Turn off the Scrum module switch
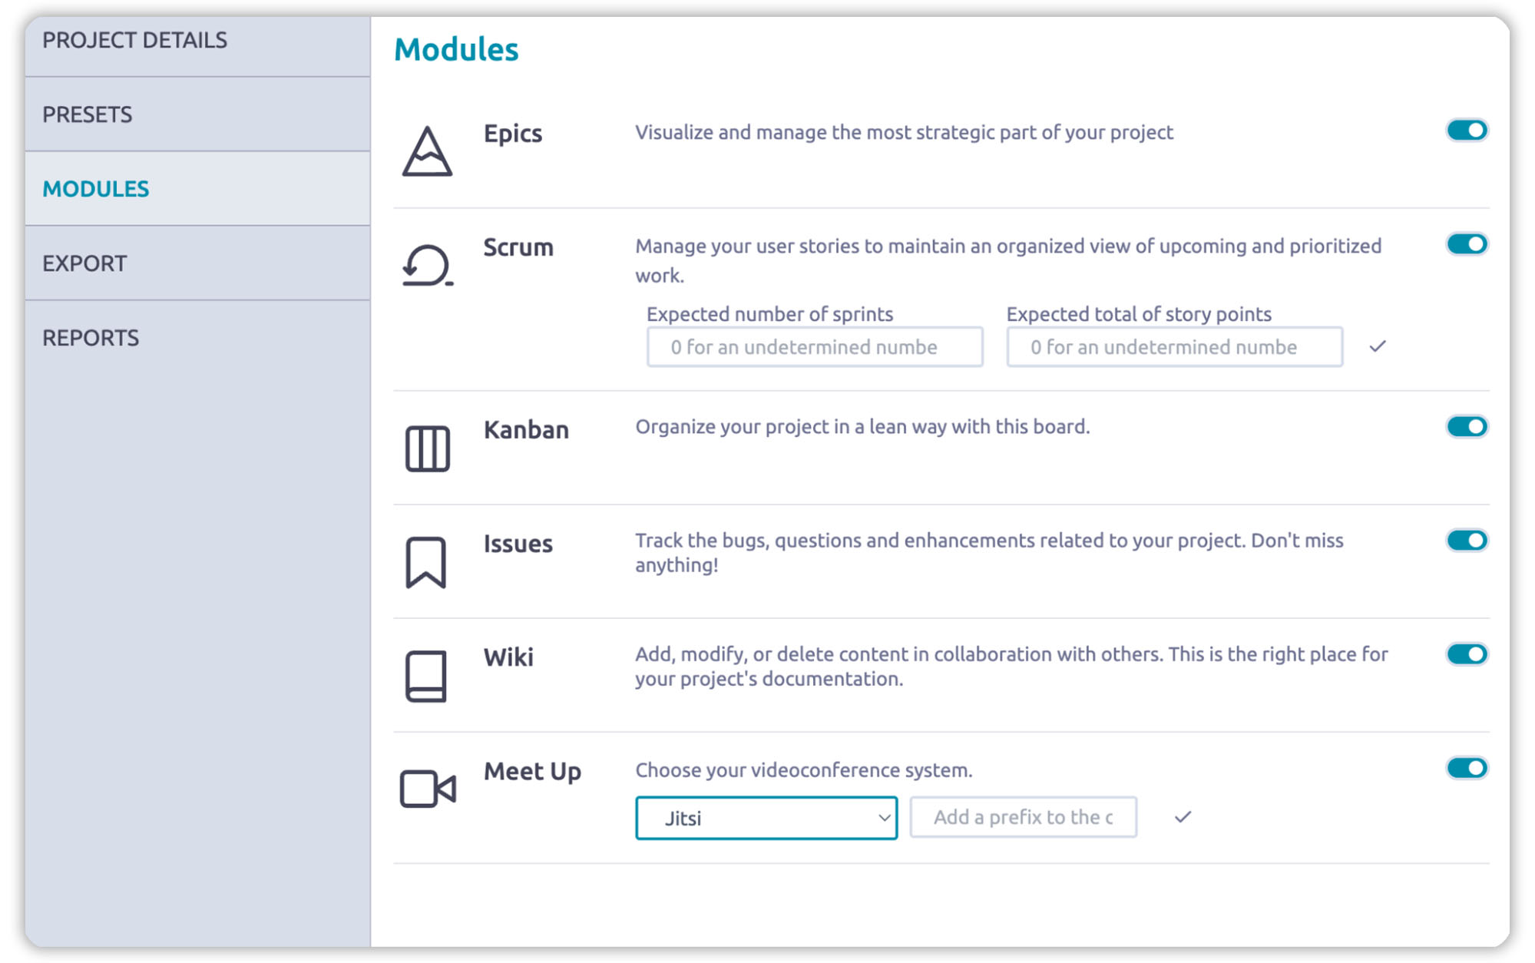1535x963 pixels. click(x=1467, y=244)
